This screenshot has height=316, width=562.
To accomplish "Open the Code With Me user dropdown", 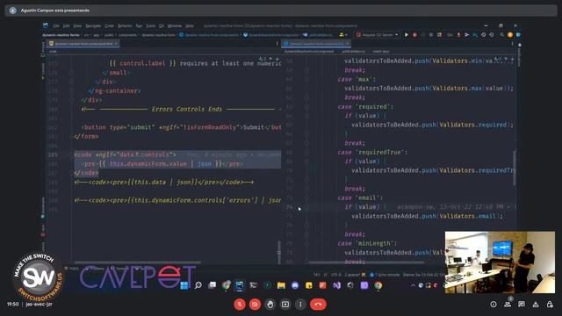I will (343, 35).
